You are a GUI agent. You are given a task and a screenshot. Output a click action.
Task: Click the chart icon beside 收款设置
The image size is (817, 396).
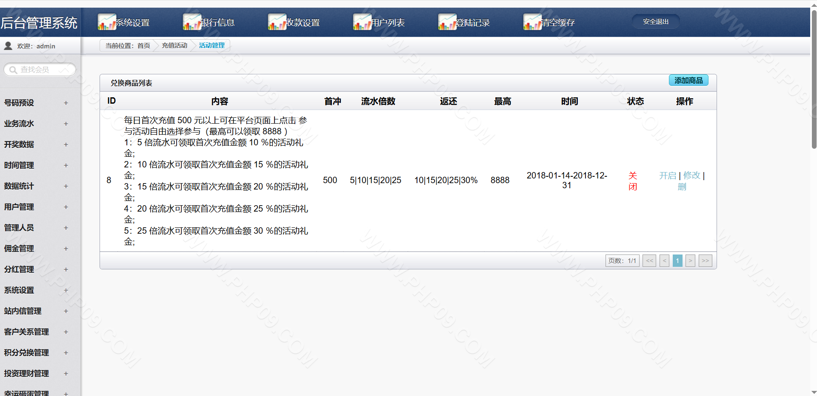click(x=277, y=22)
